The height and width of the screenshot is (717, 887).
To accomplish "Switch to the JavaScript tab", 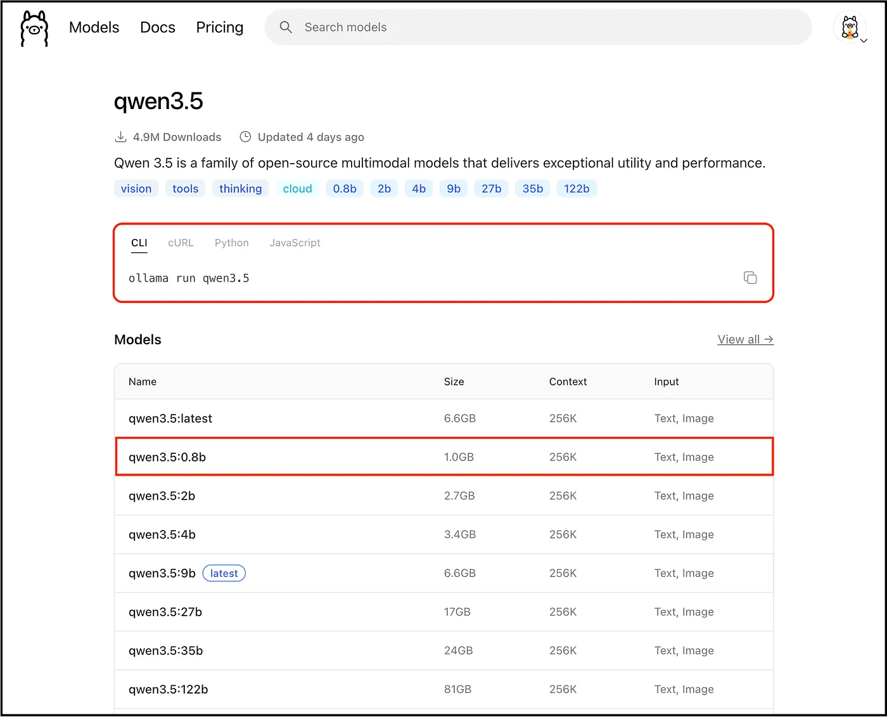I will coord(295,243).
